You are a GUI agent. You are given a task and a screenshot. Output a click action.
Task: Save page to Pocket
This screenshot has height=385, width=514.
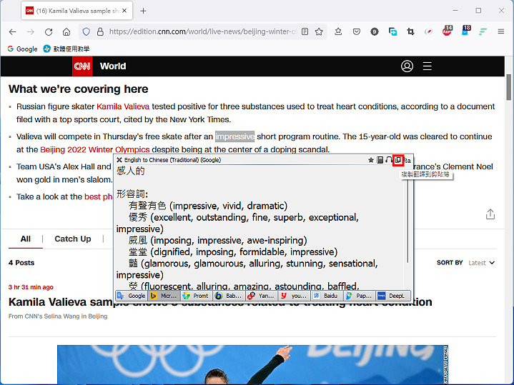tap(357, 31)
